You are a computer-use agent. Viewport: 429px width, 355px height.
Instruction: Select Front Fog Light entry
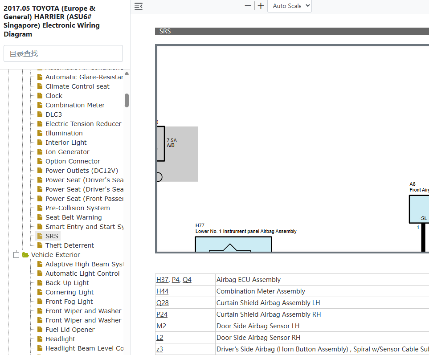(x=69, y=302)
